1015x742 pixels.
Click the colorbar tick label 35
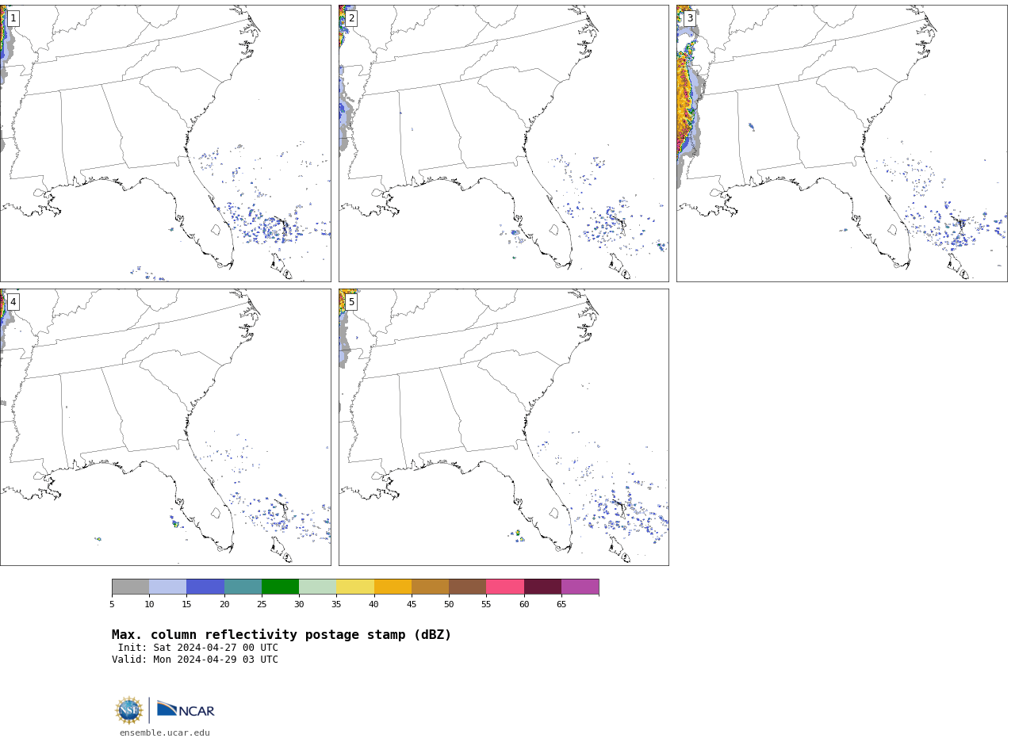pyautogui.click(x=336, y=605)
